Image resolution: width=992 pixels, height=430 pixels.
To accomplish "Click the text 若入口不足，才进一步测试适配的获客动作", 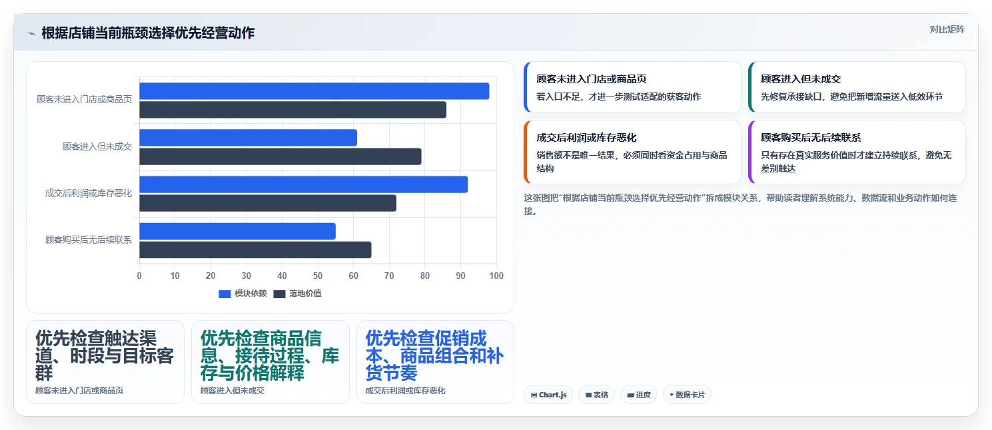I will click(x=619, y=97).
